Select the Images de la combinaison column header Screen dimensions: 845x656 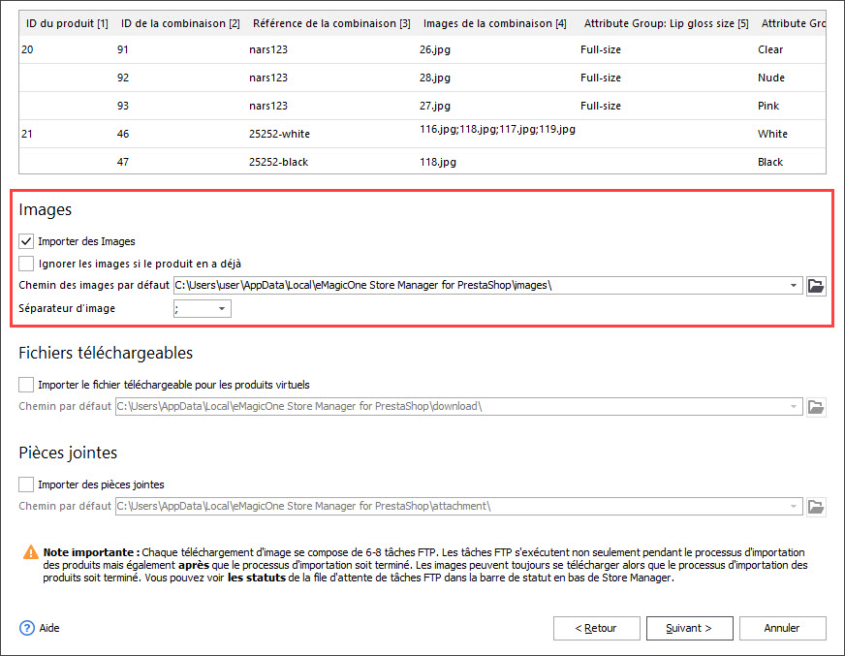(x=494, y=22)
